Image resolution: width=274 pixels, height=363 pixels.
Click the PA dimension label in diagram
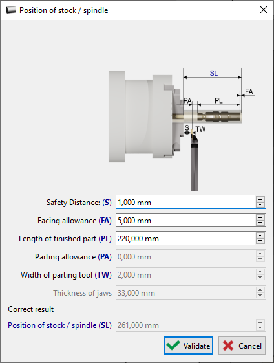point(187,101)
